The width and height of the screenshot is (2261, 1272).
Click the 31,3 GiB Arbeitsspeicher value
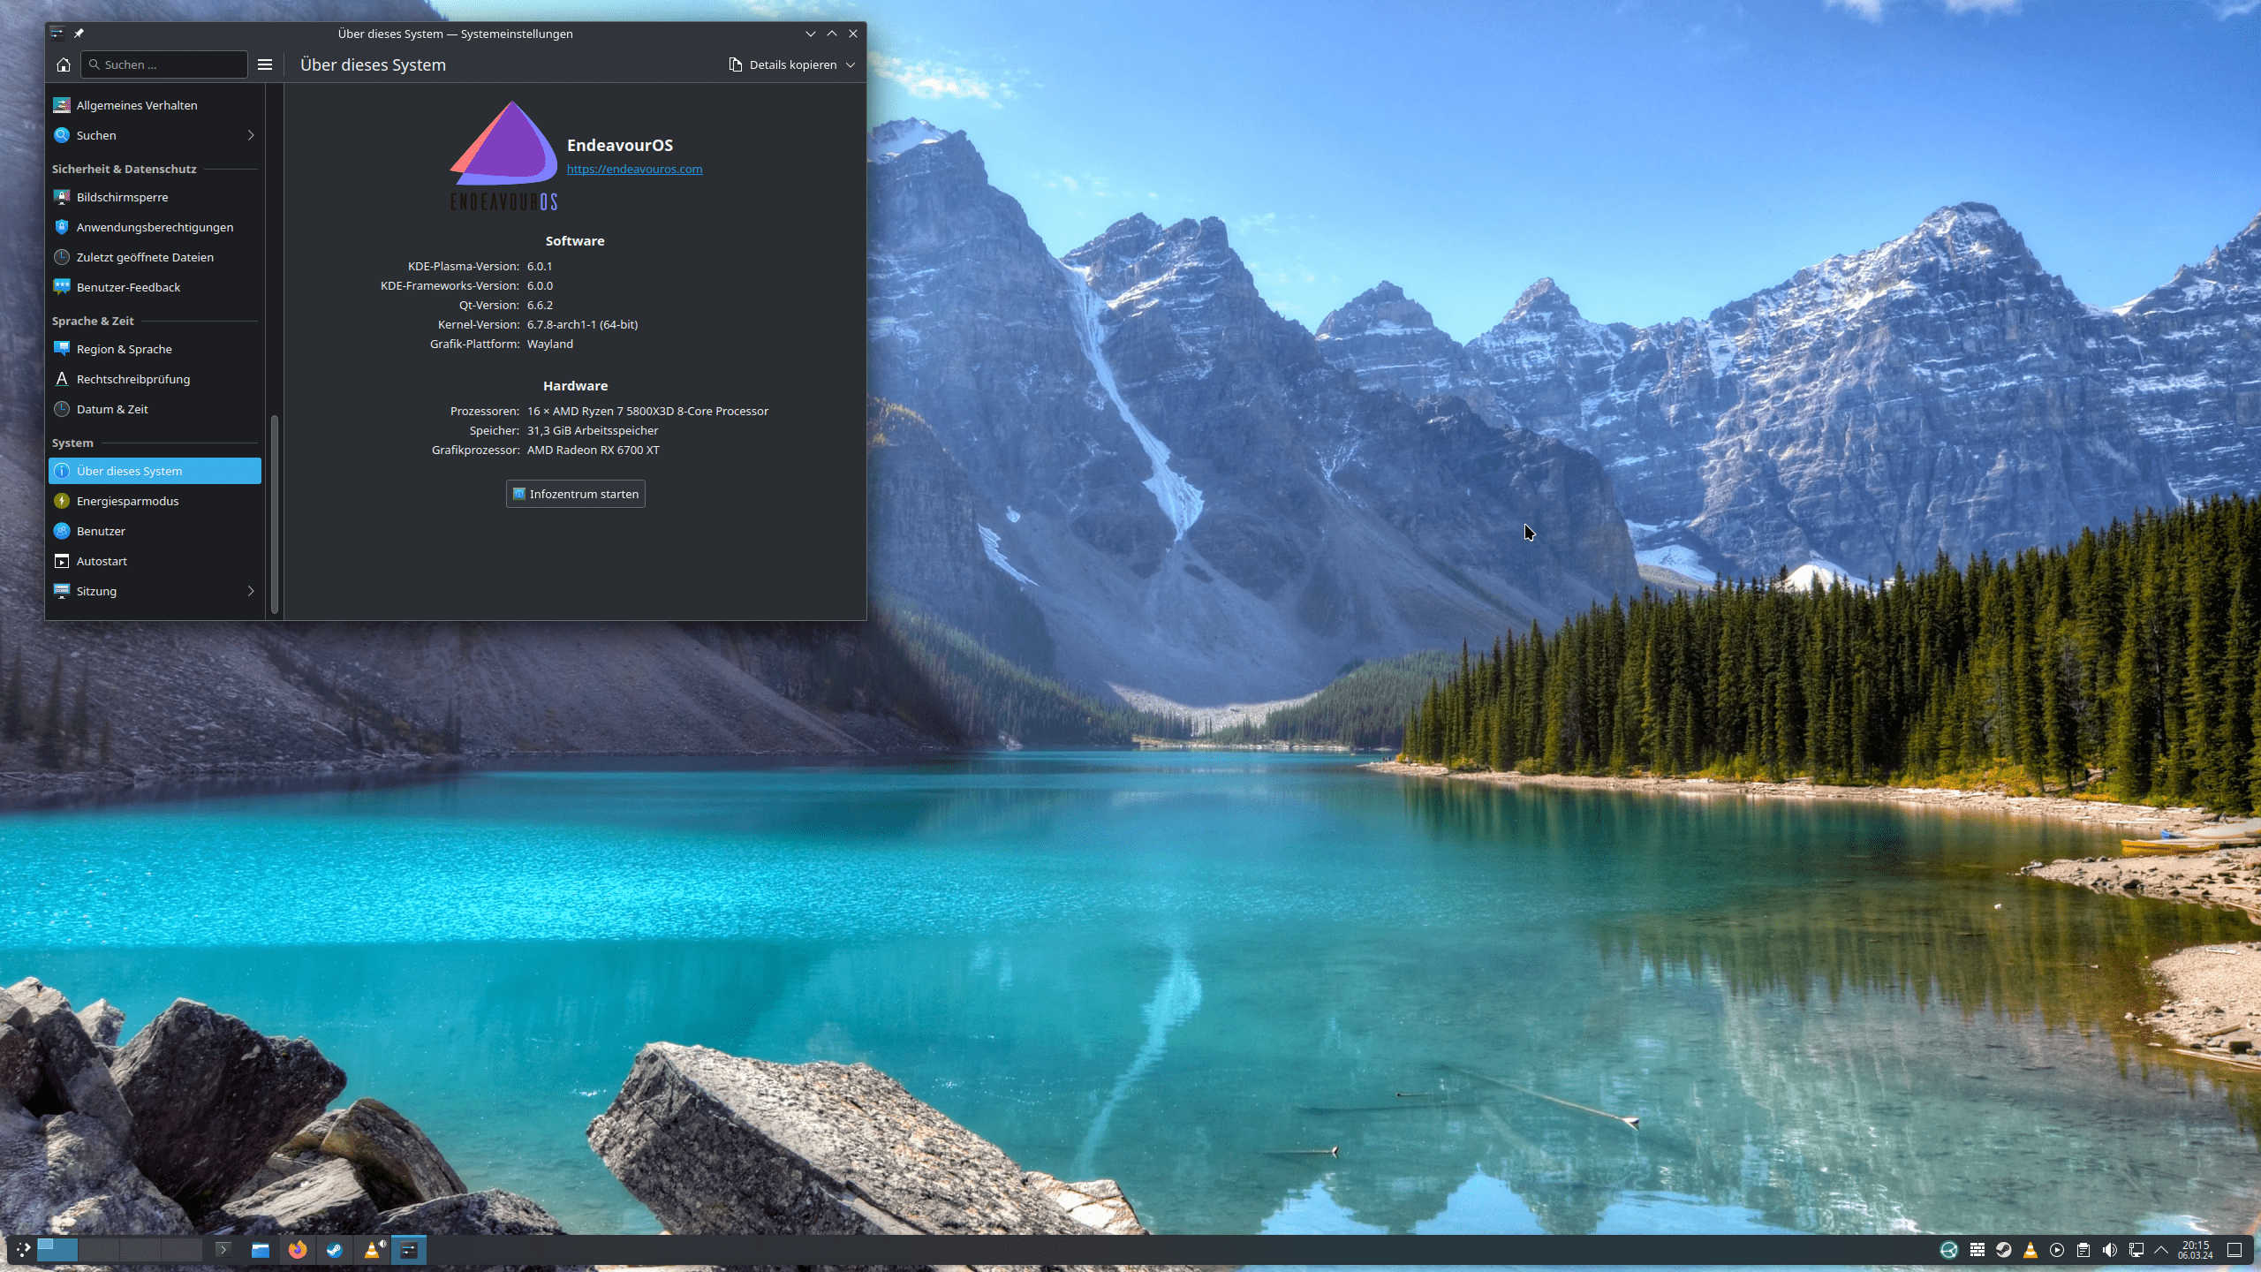click(x=593, y=430)
